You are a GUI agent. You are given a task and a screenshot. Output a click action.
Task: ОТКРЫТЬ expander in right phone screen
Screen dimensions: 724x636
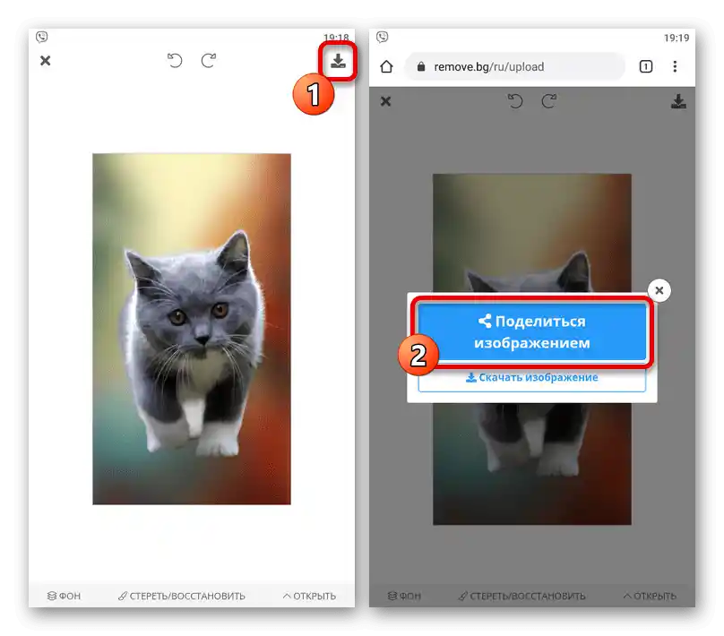click(x=650, y=596)
